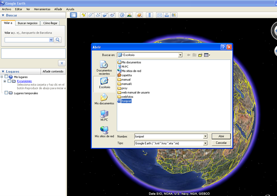Open the historical imagery clock icon
The height and width of the screenshot is (196, 277).
click(122, 15)
